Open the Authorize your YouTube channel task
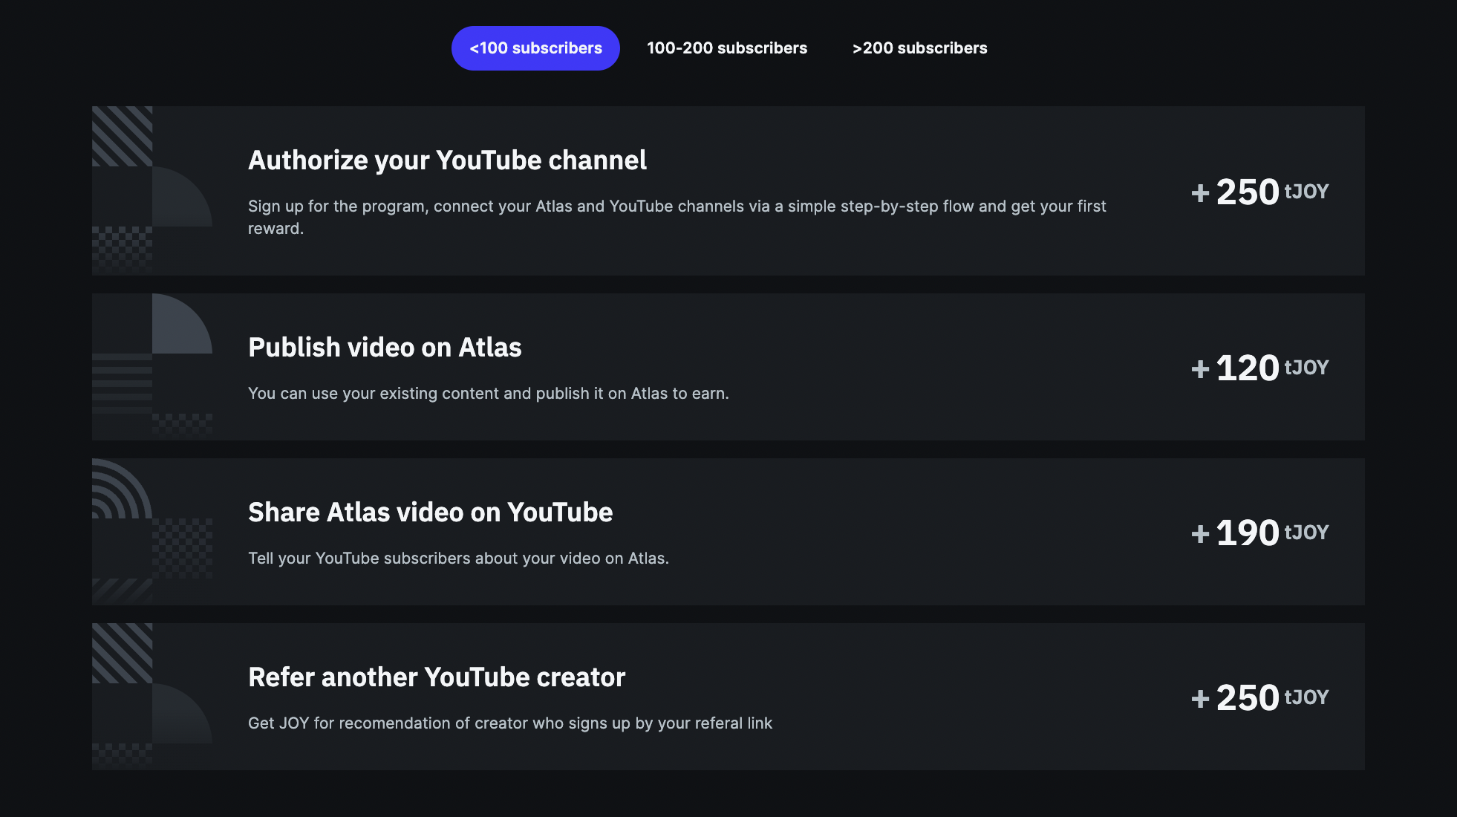 [448, 160]
